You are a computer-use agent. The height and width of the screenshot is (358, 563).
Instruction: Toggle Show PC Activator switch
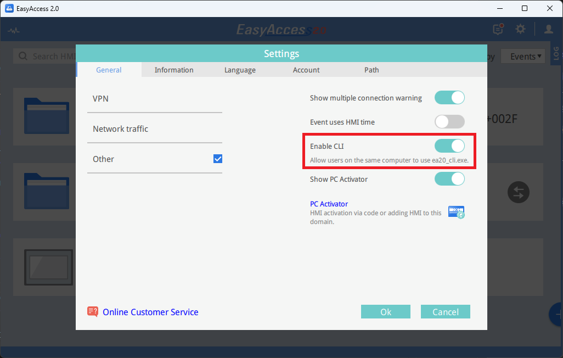point(449,179)
